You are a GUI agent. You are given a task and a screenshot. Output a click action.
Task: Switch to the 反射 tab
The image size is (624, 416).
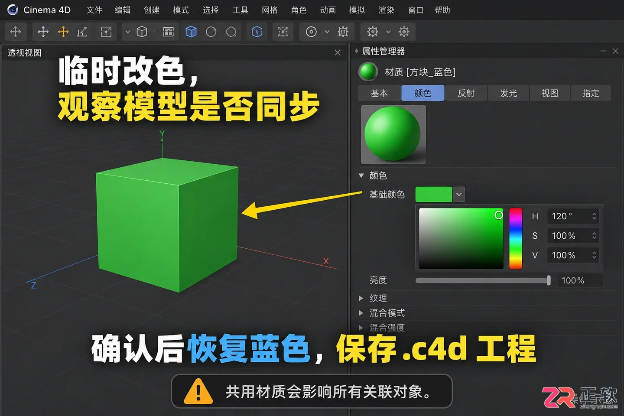(466, 93)
